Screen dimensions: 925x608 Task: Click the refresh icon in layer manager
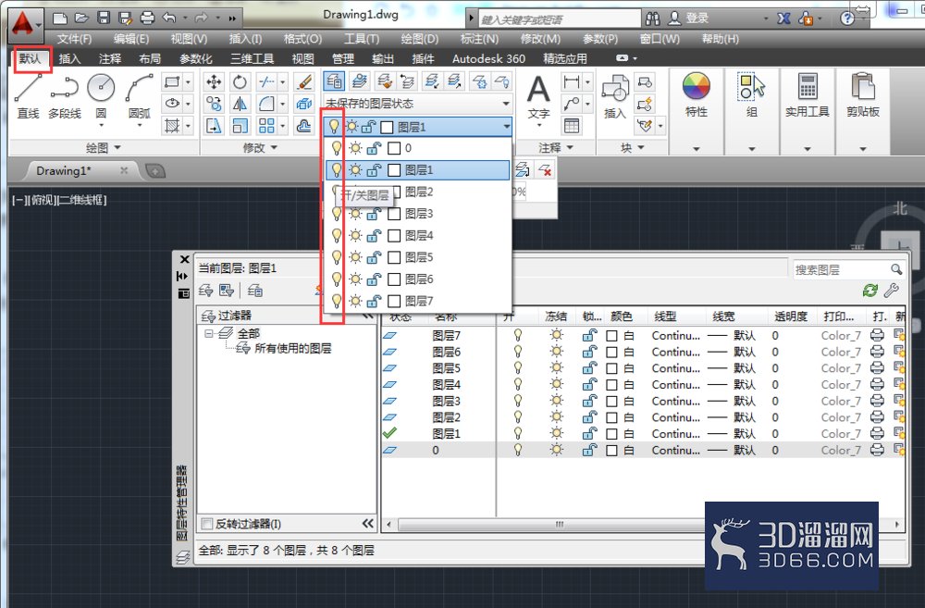870,290
